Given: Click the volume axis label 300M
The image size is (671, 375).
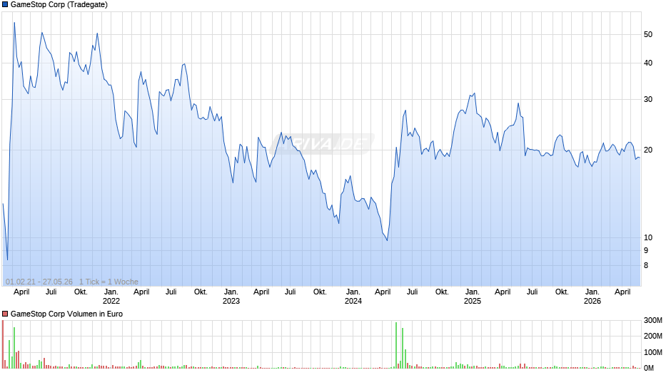Looking at the screenshot, I should click(652, 320).
